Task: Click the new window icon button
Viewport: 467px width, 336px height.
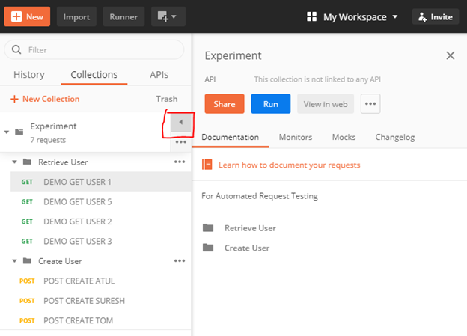Action: tap(168, 16)
